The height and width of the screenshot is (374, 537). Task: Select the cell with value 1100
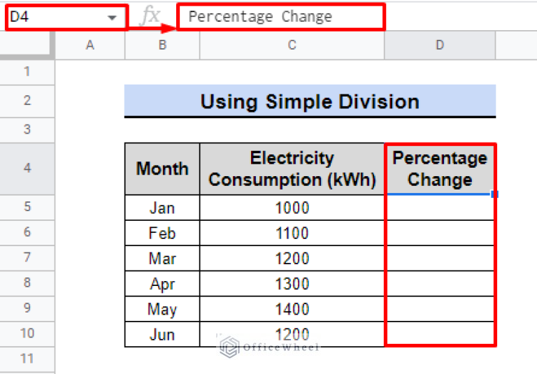coord(292,233)
